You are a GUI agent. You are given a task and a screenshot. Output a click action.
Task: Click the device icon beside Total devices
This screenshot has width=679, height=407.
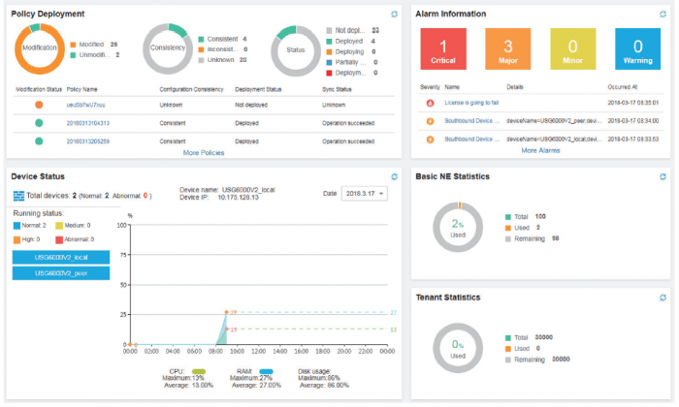pos(18,196)
